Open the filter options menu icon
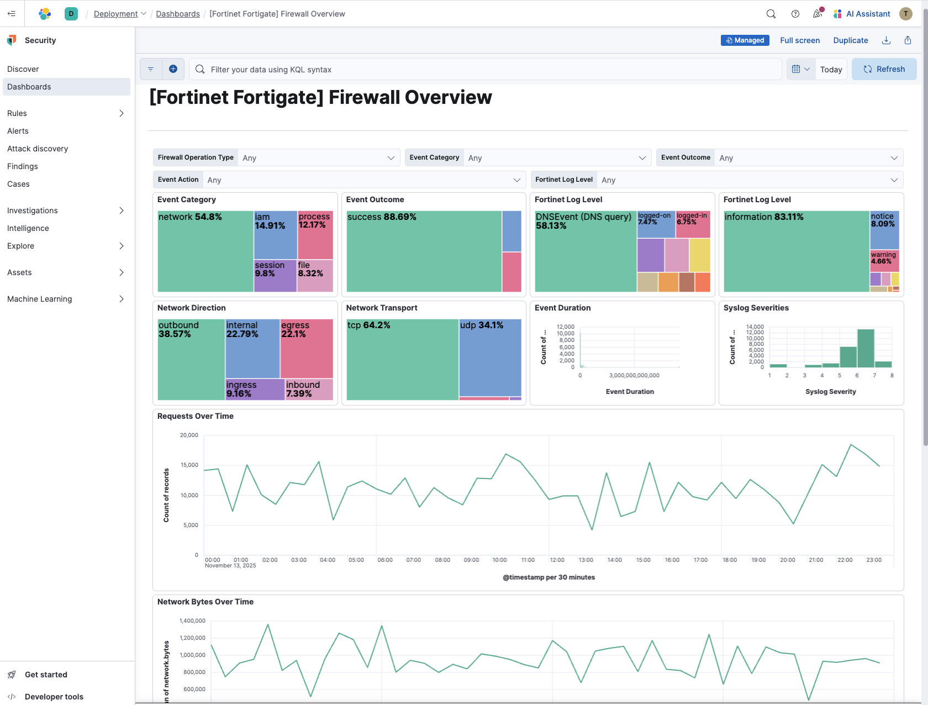Image resolution: width=928 pixels, height=705 pixels. point(151,69)
